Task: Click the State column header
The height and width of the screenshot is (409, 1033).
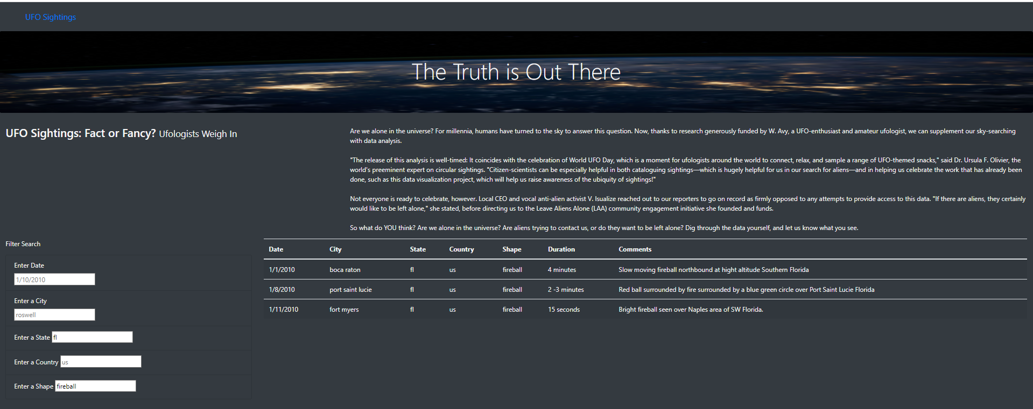Action: [x=418, y=249]
